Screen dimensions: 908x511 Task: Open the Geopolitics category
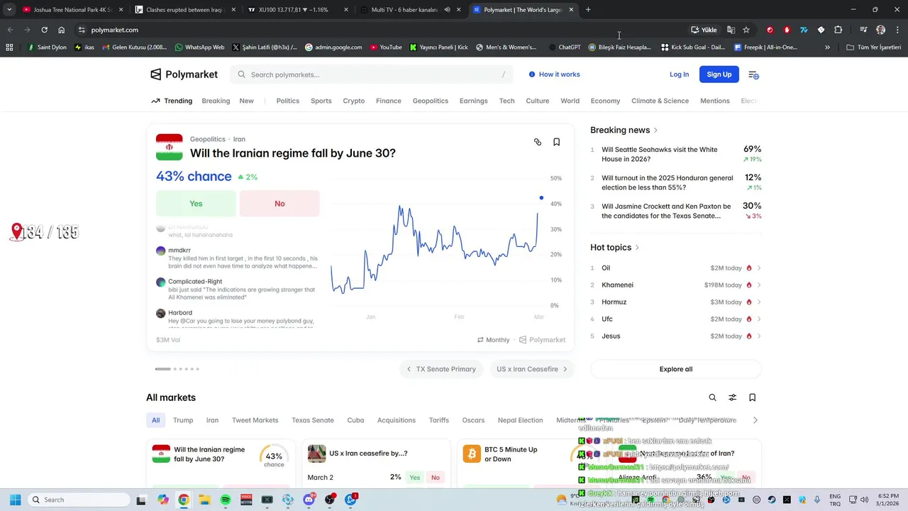click(431, 101)
